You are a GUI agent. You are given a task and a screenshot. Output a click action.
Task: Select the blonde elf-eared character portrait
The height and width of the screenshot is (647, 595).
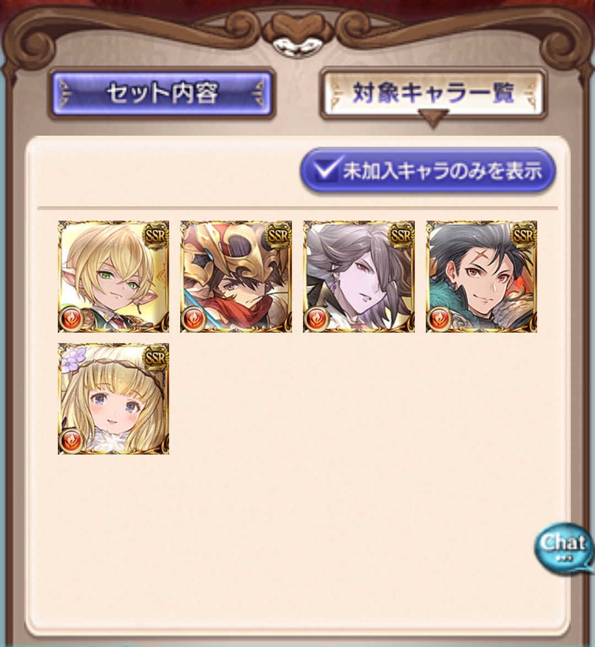point(113,276)
